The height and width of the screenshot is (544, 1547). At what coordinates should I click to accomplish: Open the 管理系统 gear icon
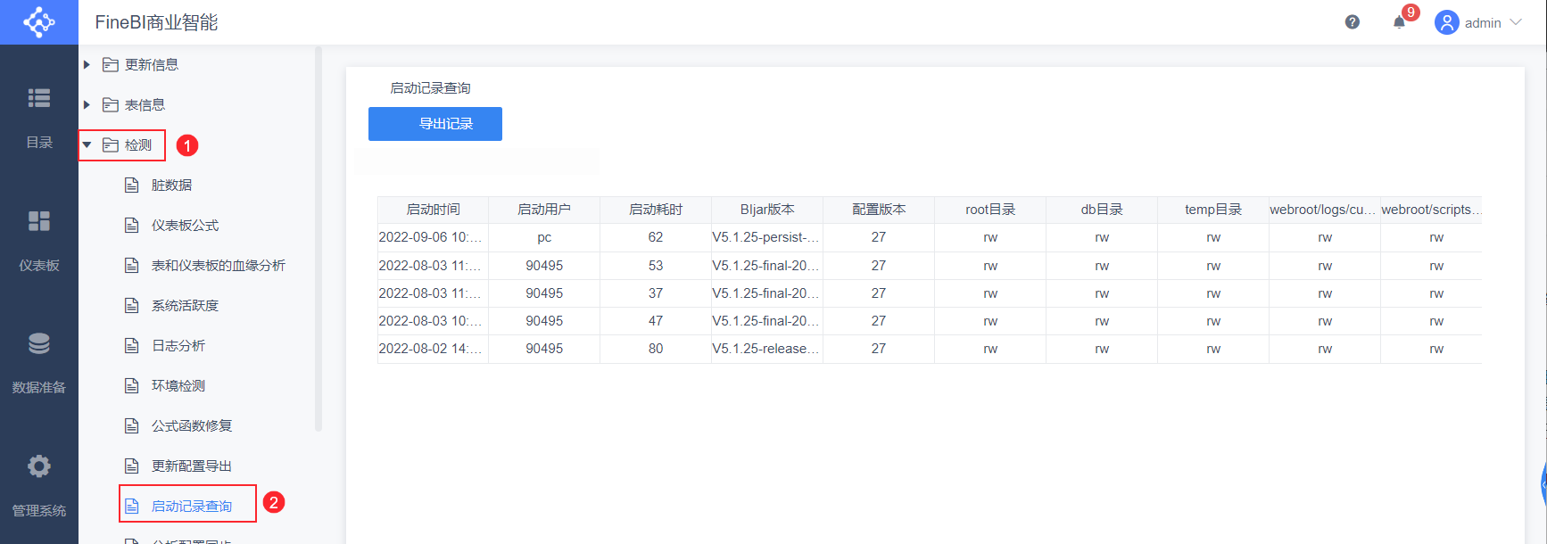point(39,466)
